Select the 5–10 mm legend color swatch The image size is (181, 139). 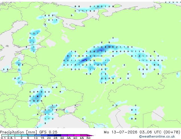31,135
